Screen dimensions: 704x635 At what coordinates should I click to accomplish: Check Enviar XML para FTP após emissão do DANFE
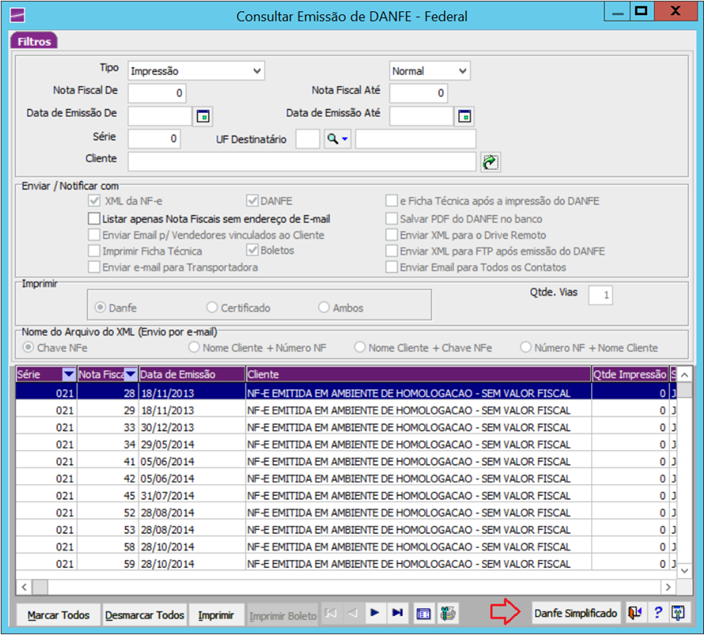point(392,250)
